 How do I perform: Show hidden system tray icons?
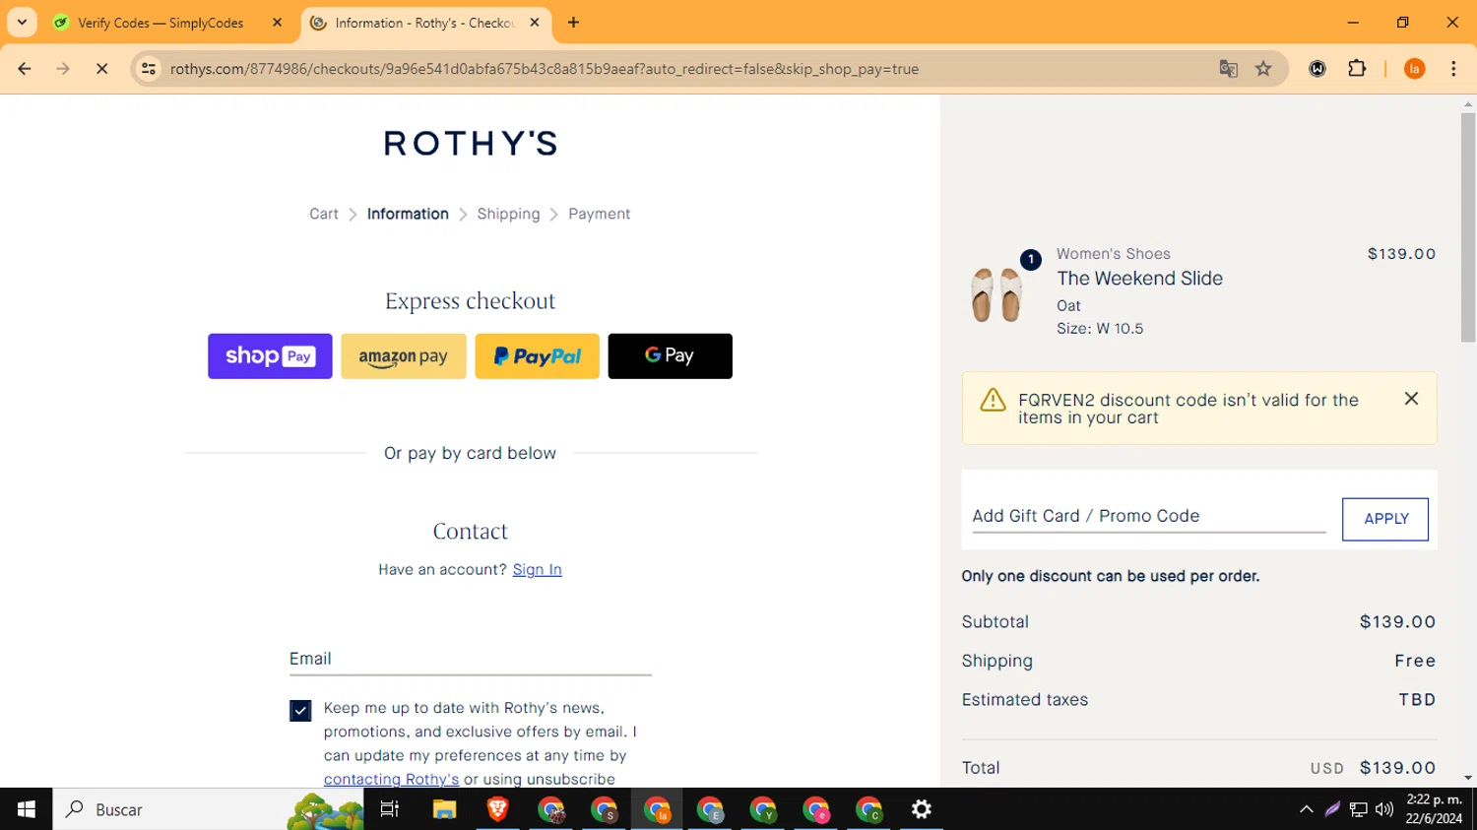coord(1307,809)
